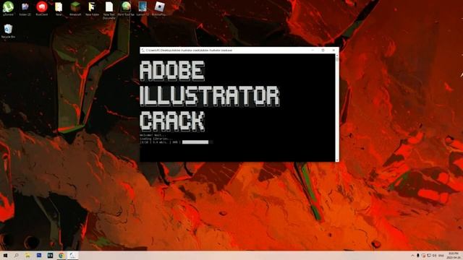Click the console scrollbar up arrow

(337, 56)
